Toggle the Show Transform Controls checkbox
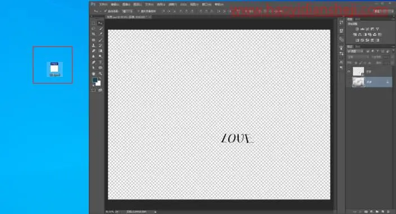The width and height of the screenshot is (396, 214). [138, 11]
